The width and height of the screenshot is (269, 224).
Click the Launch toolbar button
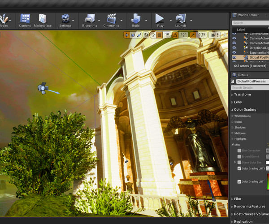coord(181,21)
